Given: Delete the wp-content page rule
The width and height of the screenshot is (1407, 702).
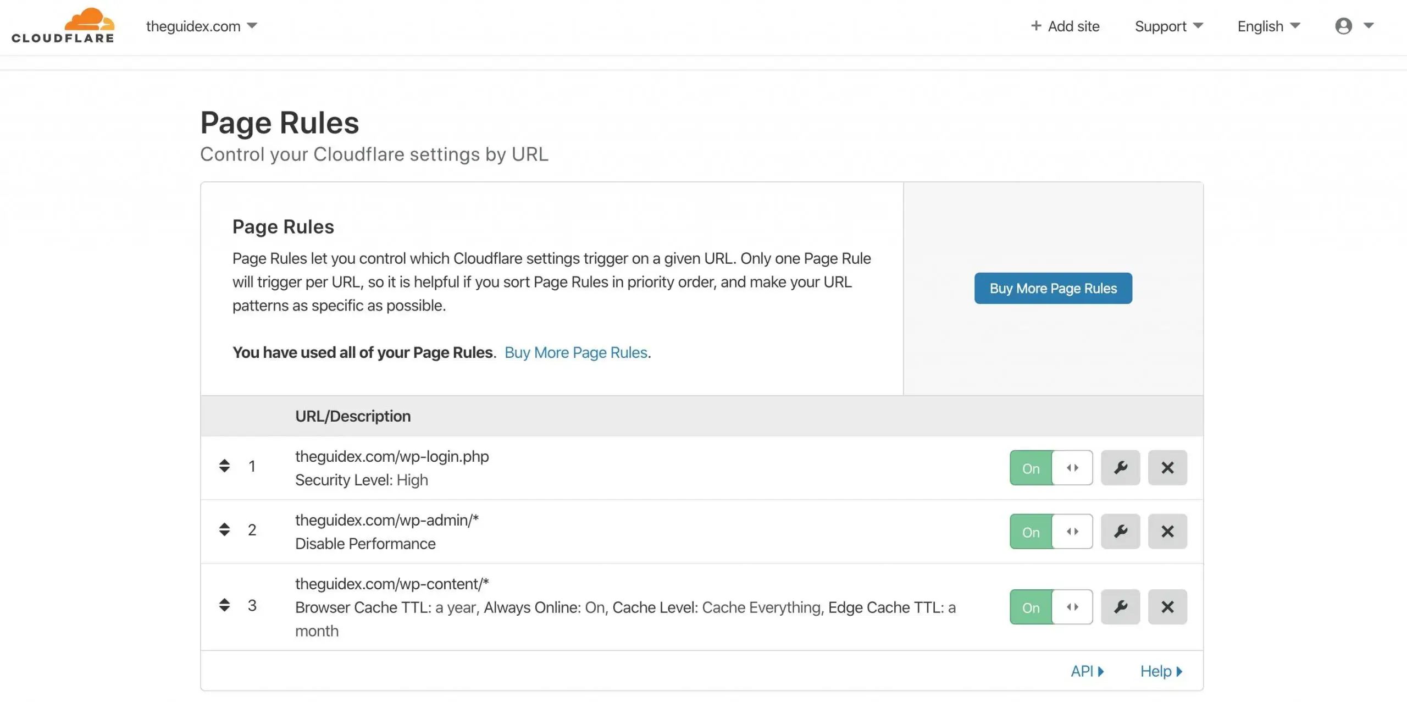Looking at the screenshot, I should click(1167, 606).
